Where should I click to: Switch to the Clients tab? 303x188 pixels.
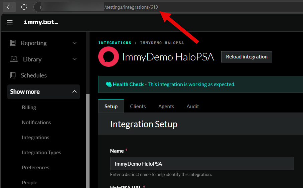(138, 106)
